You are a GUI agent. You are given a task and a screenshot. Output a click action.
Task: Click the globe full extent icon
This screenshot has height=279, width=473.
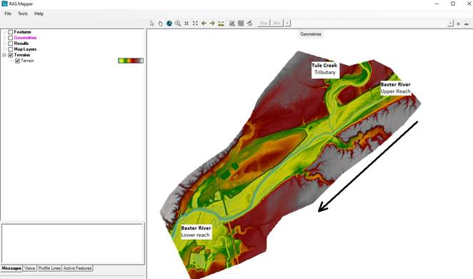169,24
